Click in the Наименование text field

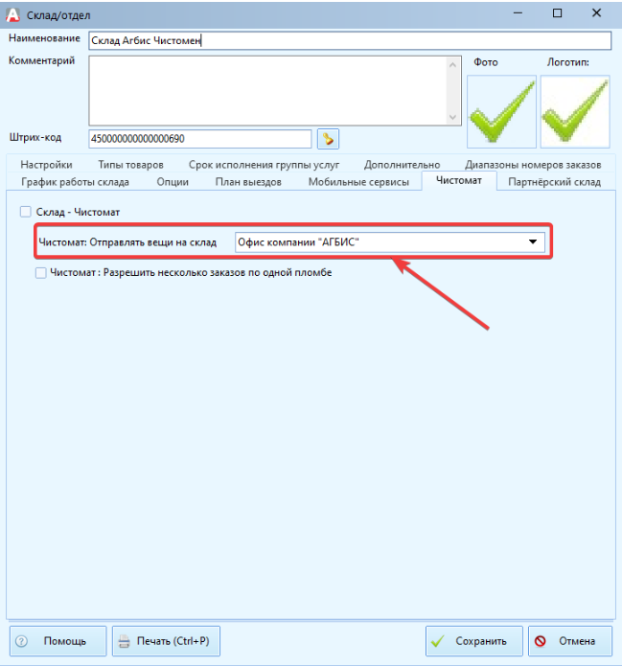pos(350,41)
